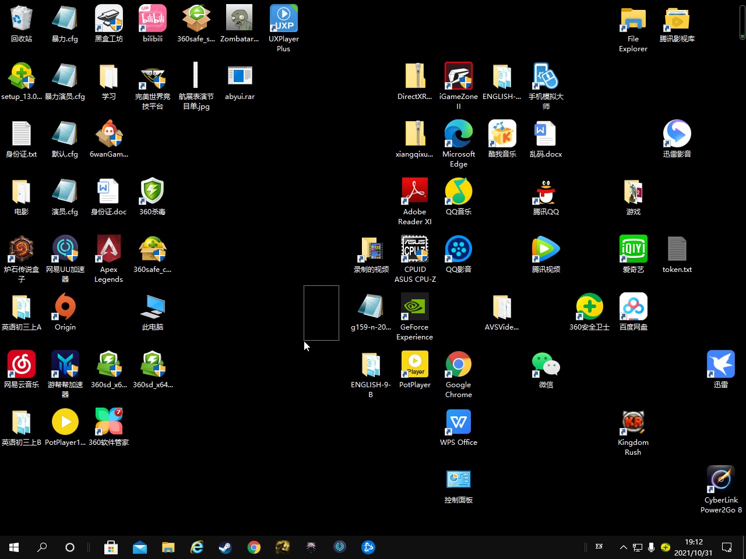This screenshot has width=746, height=559.
Task: Open Cortana circle in the taskbar
Action: [70, 547]
